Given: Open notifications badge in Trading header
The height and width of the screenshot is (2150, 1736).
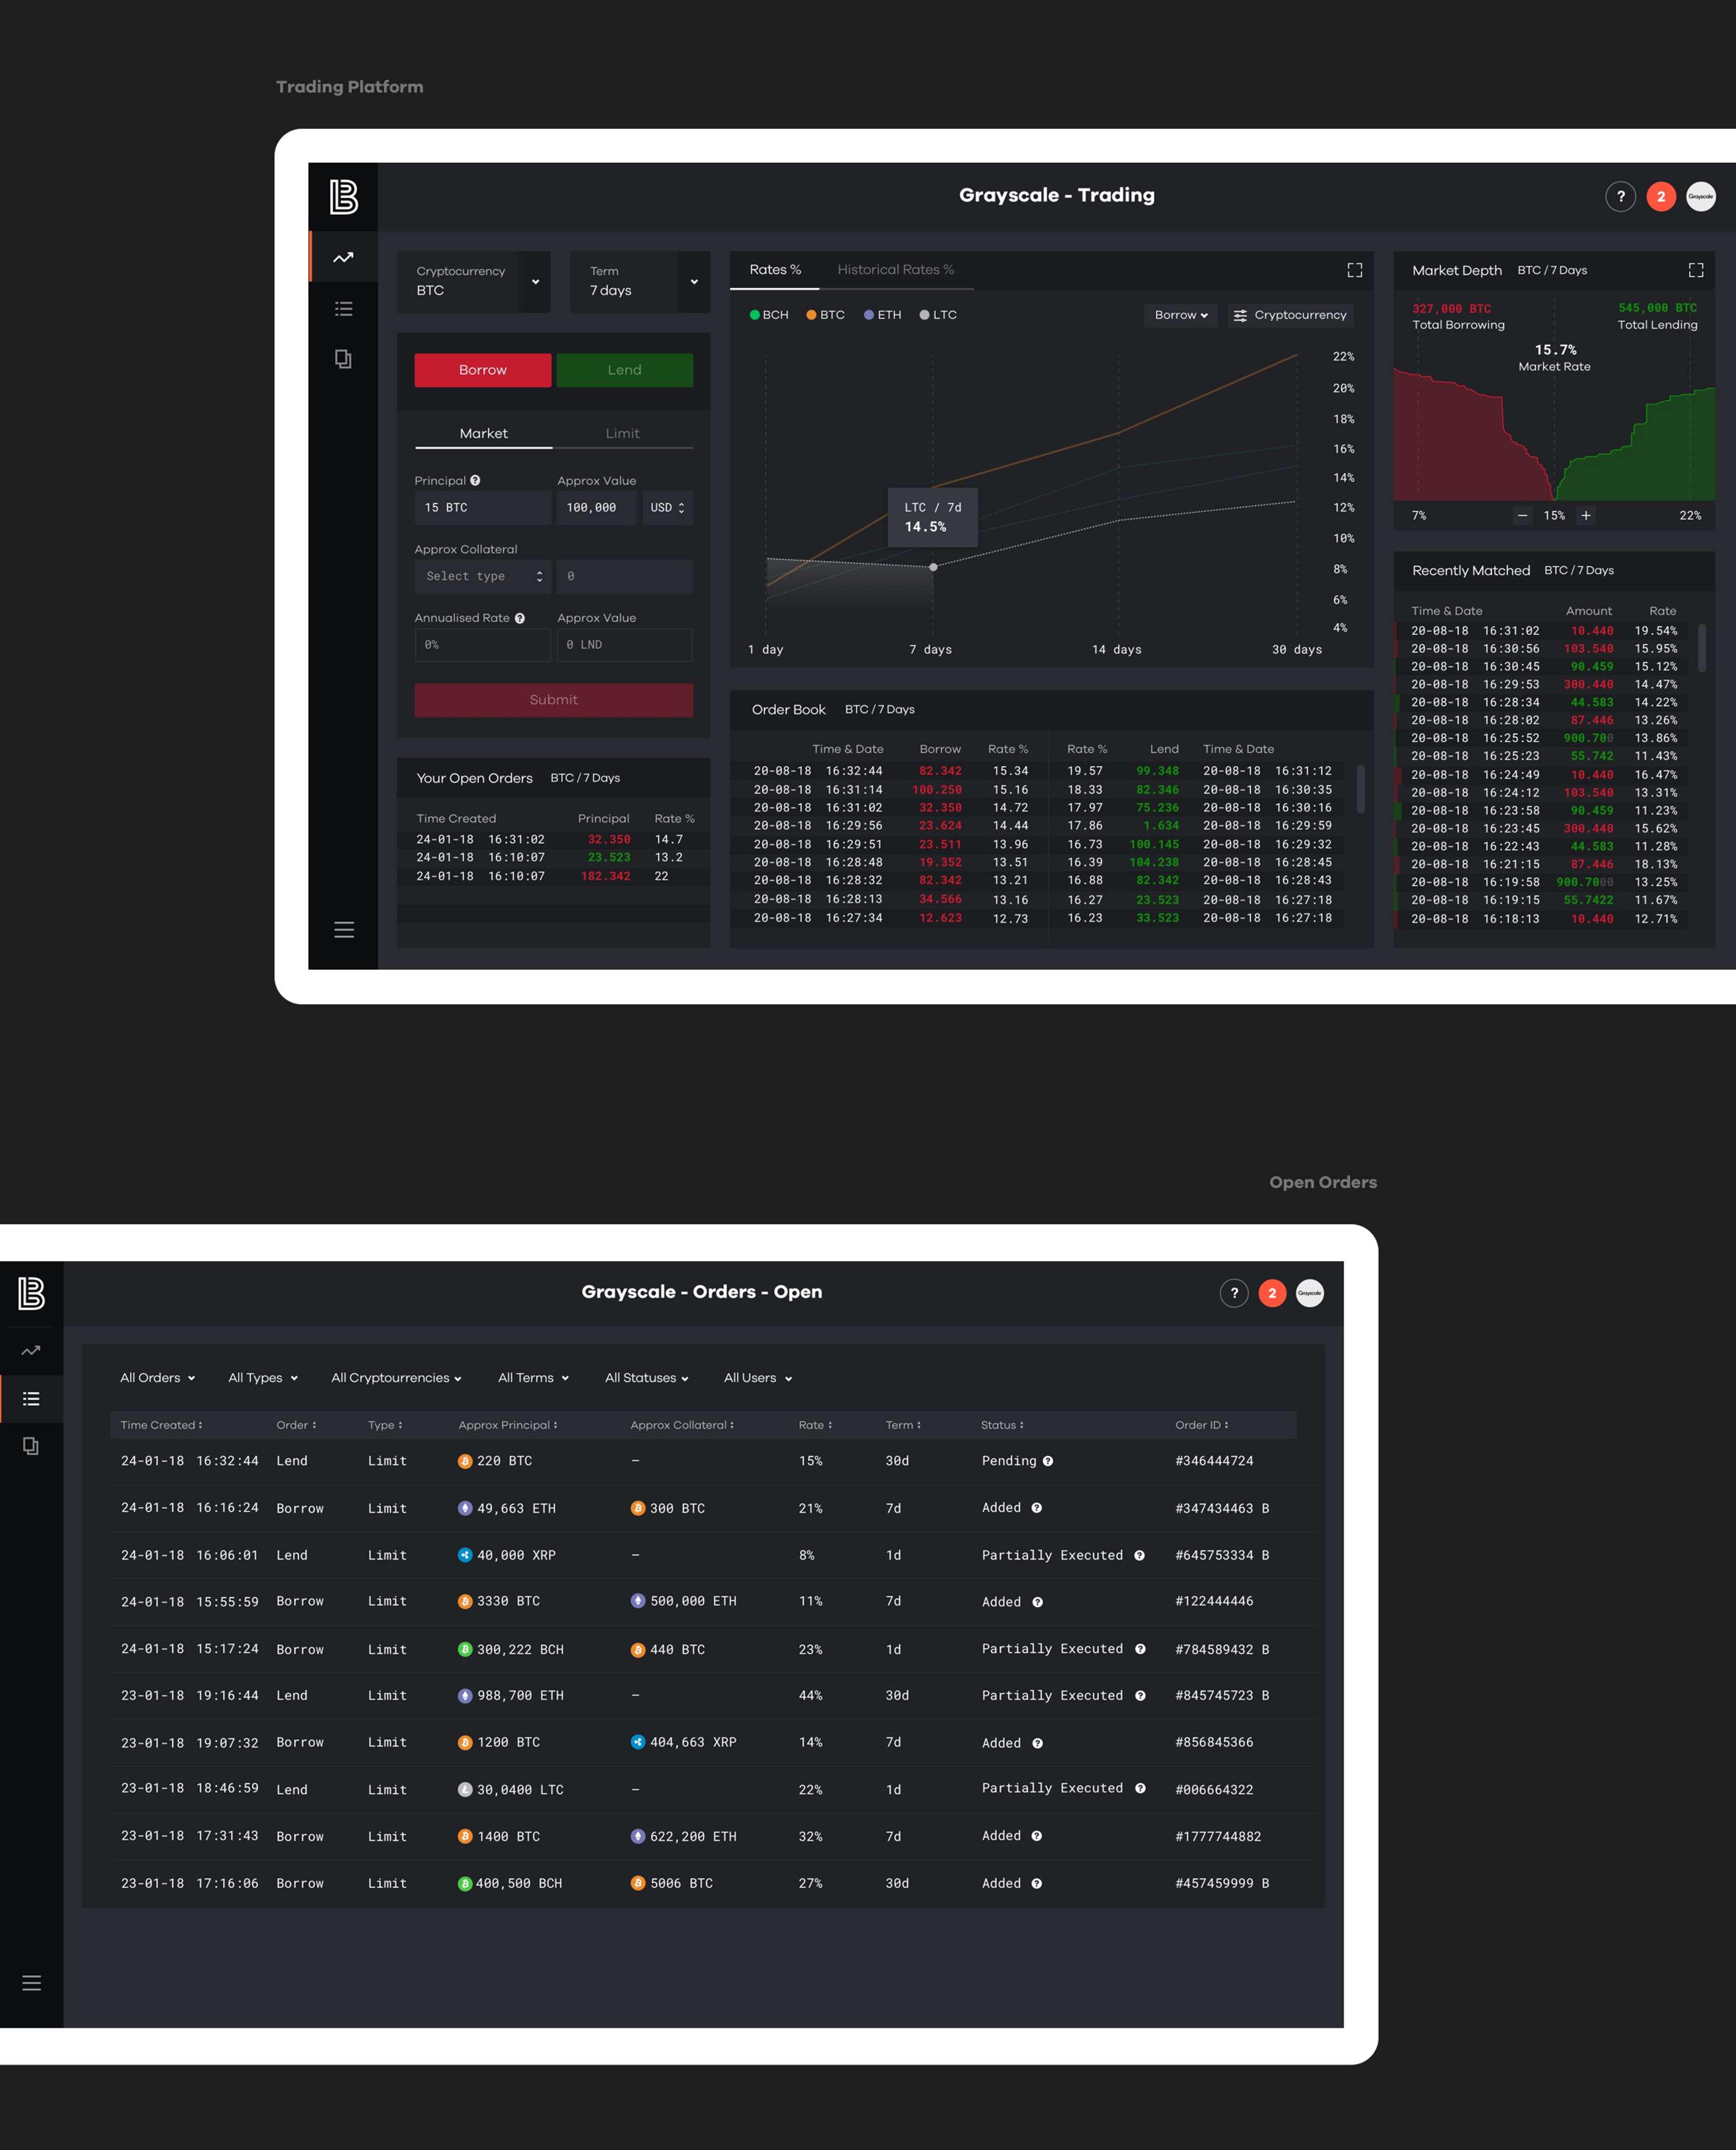Looking at the screenshot, I should pos(1661,196).
